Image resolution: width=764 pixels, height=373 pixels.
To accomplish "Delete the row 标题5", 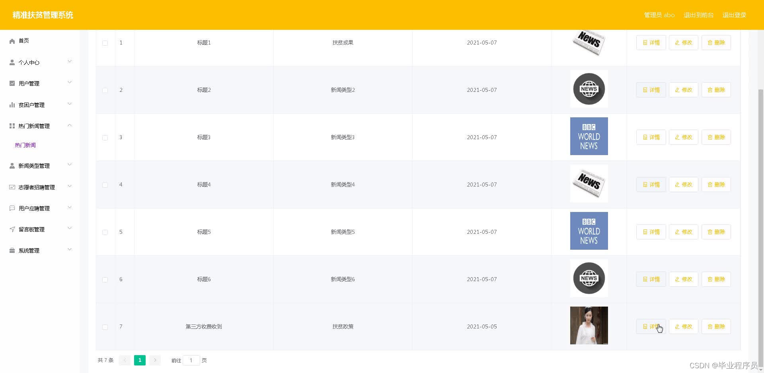I will point(716,232).
